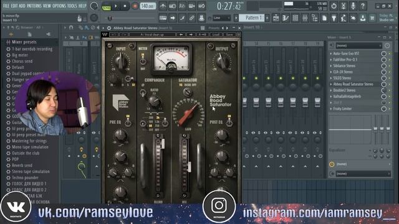Click the red Record button
The height and width of the screenshot is (224, 399).
135,6
